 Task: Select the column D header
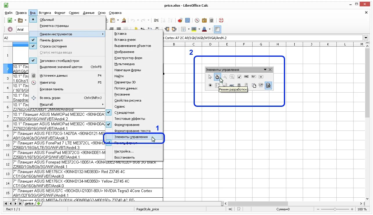(210, 44)
